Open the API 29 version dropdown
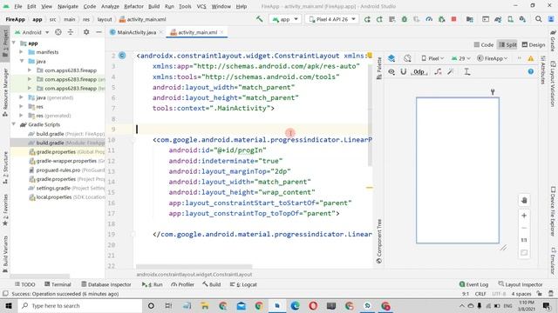 coord(461,58)
